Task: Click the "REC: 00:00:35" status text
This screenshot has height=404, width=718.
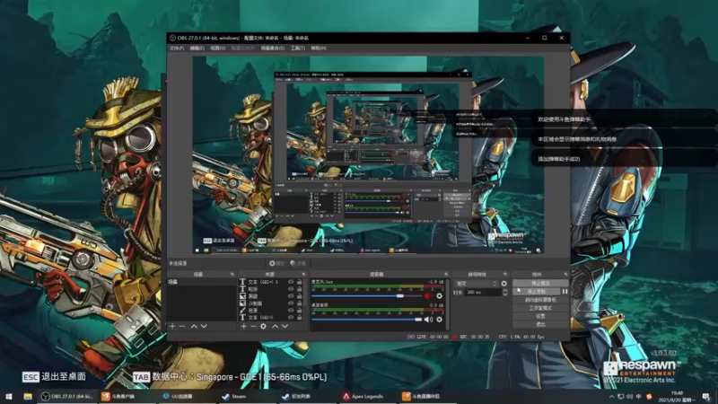Action: (x=475, y=337)
